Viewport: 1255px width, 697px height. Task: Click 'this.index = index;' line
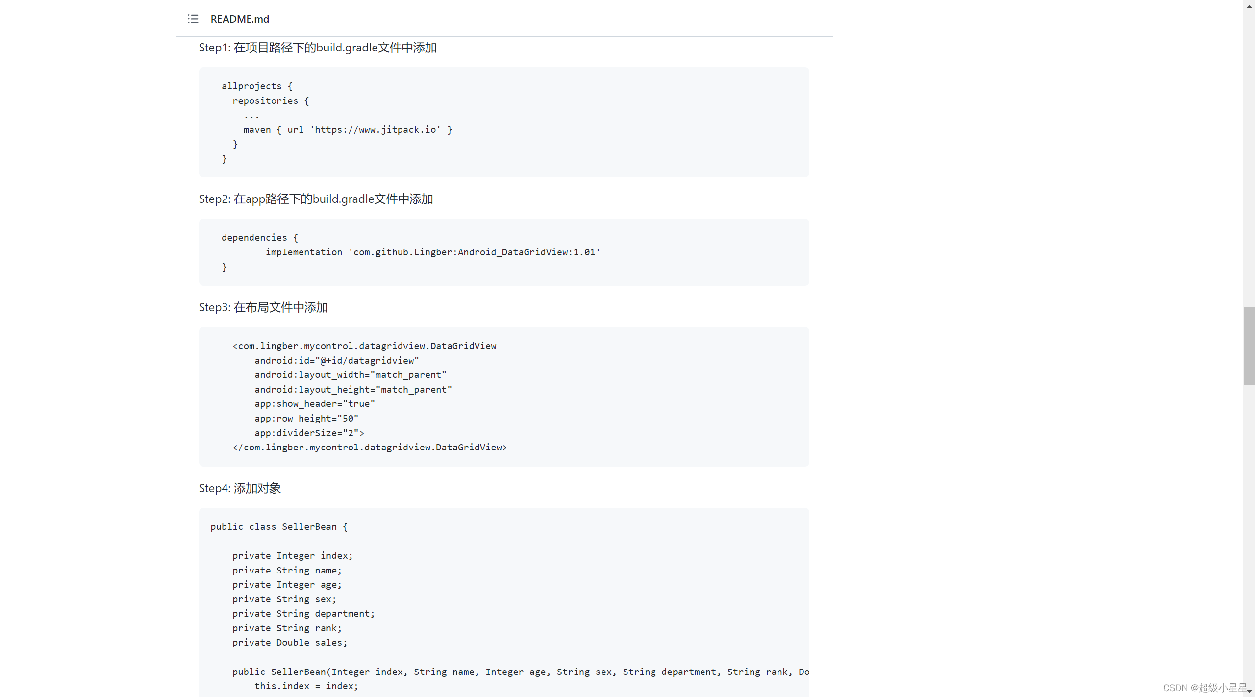[306, 686]
